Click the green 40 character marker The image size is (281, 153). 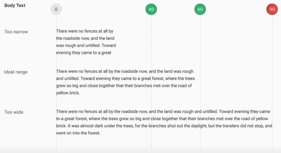coord(151,9)
